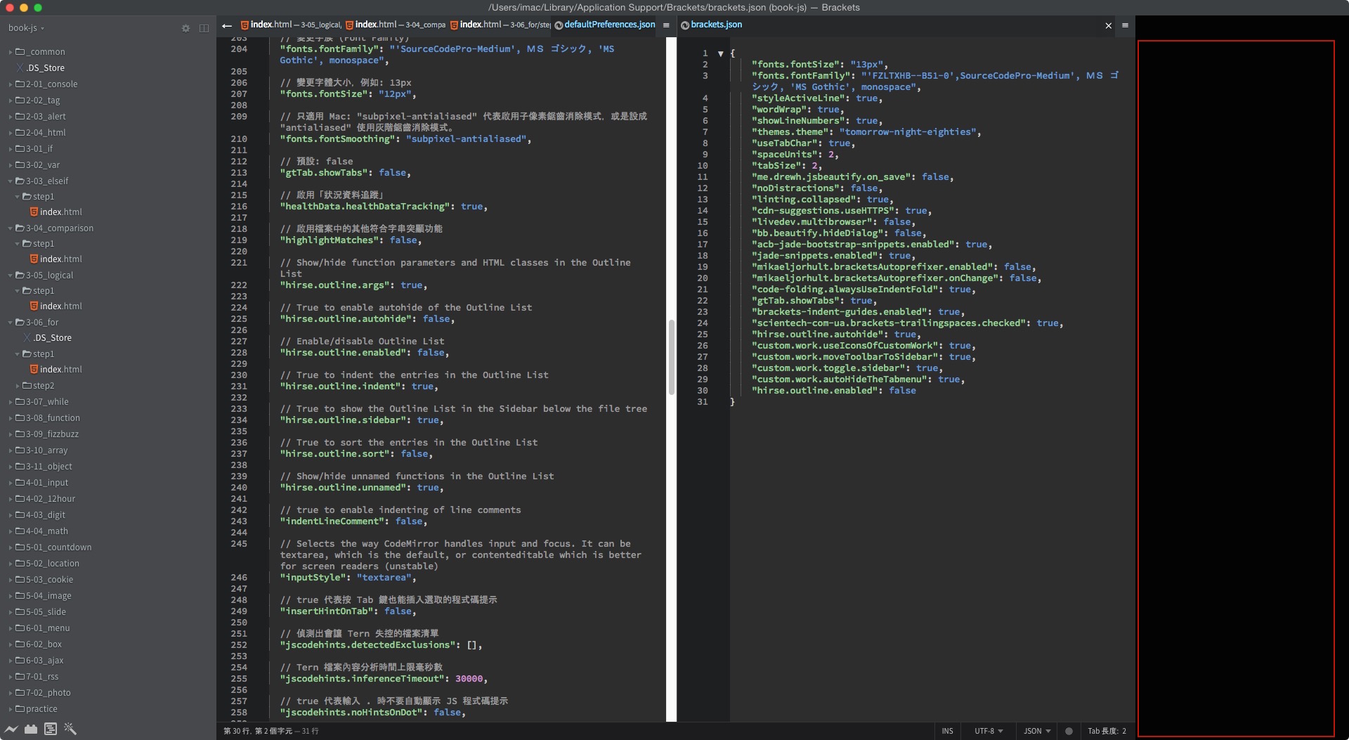
Task: Click "hirse.outline.enabled" on line 30
Action: [x=814, y=391]
